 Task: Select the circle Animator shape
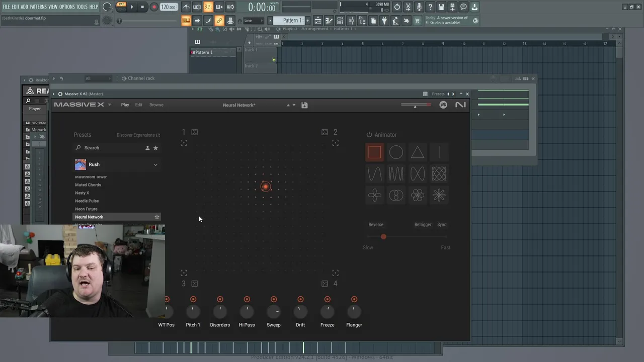pyautogui.click(x=396, y=152)
